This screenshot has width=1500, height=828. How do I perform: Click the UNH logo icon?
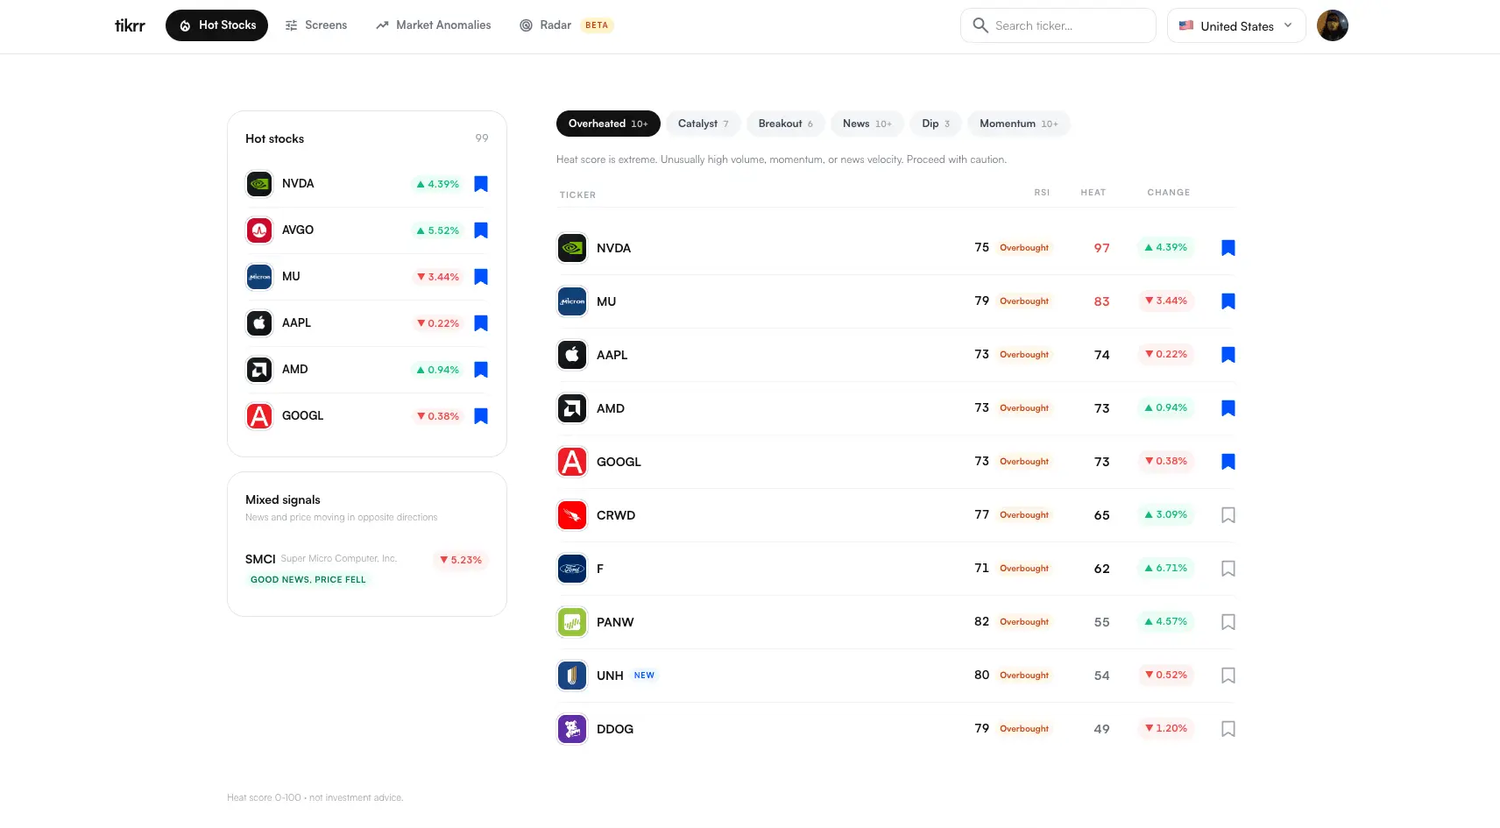tap(572, 676)
